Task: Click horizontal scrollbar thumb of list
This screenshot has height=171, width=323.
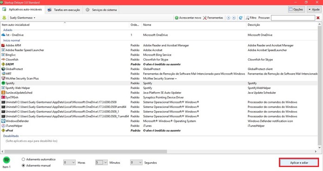Action: coord(86,152)
